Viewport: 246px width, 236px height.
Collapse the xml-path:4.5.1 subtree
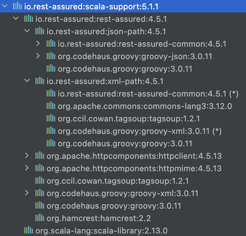(x=27, y=81)
